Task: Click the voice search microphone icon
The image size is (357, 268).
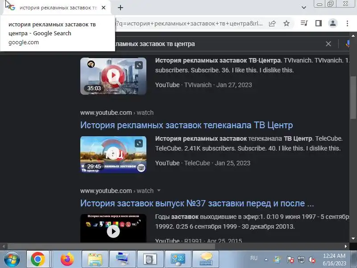Action: (x=348, y=44)
